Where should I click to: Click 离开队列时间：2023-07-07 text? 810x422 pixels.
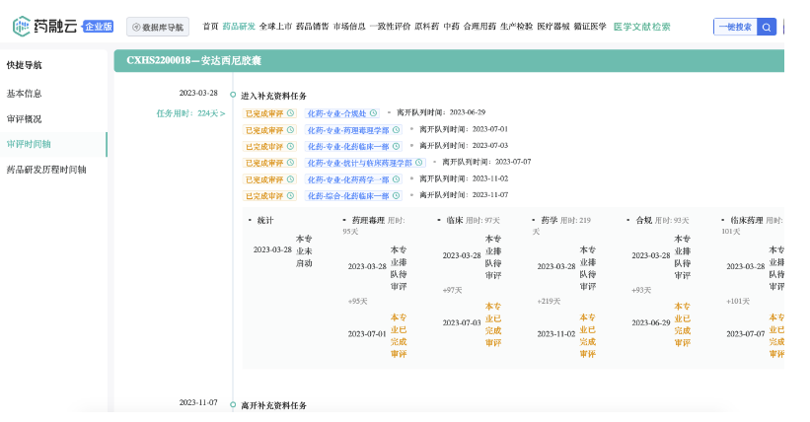pyautogui.click(x=486, y=162)
